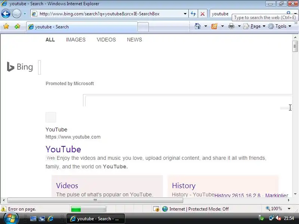Screen dimensions: 299x224
Task: Expand the zoom level dropdown arrow
Action: 289,209
